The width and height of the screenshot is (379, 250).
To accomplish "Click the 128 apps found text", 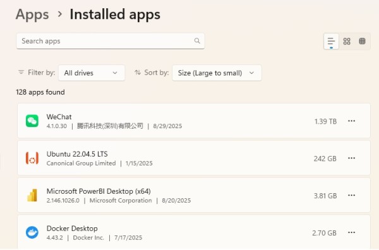I will (40, 92).
